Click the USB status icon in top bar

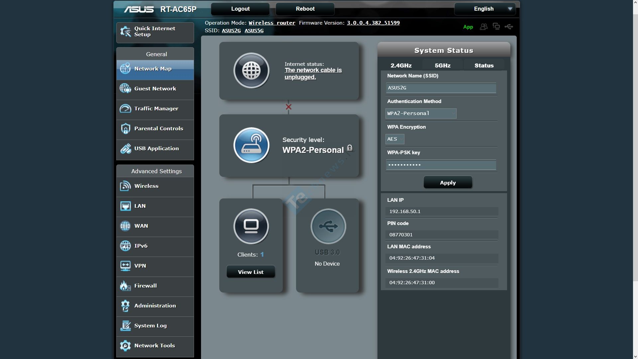pyautogui.click(x=509, y=27)
